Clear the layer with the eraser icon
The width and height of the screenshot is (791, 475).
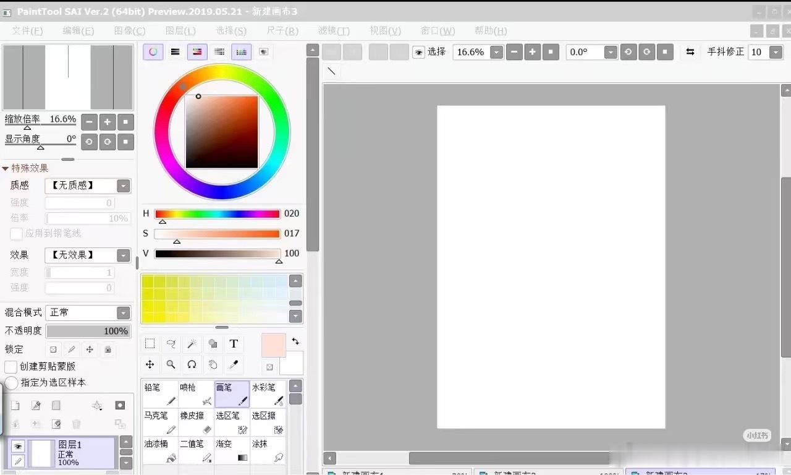coord(56,424)
